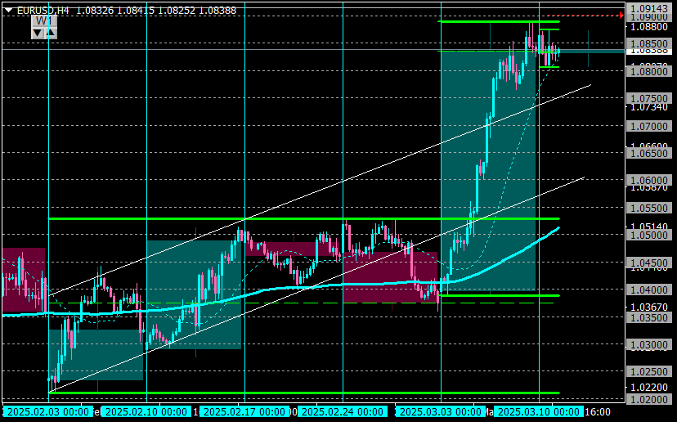The width and height of the screenshot is (677, 422).
Task: Select the upper white channel trendline
Action: click(320, 190)
